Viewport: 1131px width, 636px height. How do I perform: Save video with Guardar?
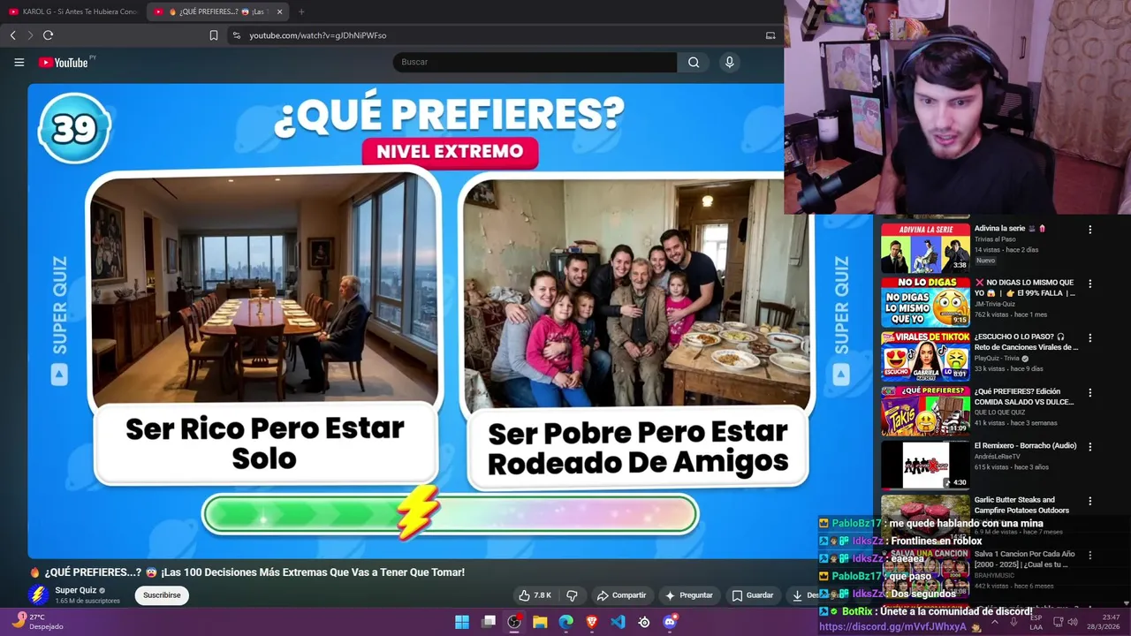coord(753,595)
